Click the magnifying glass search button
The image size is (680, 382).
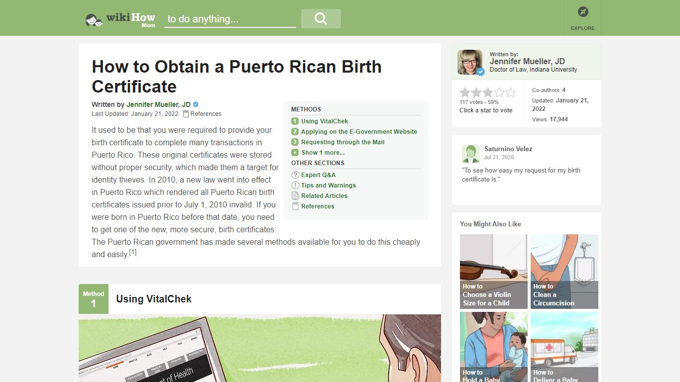(x=321, y=18)
